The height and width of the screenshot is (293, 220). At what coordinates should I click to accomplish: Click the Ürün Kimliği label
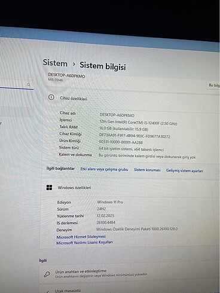pos(70,141)
